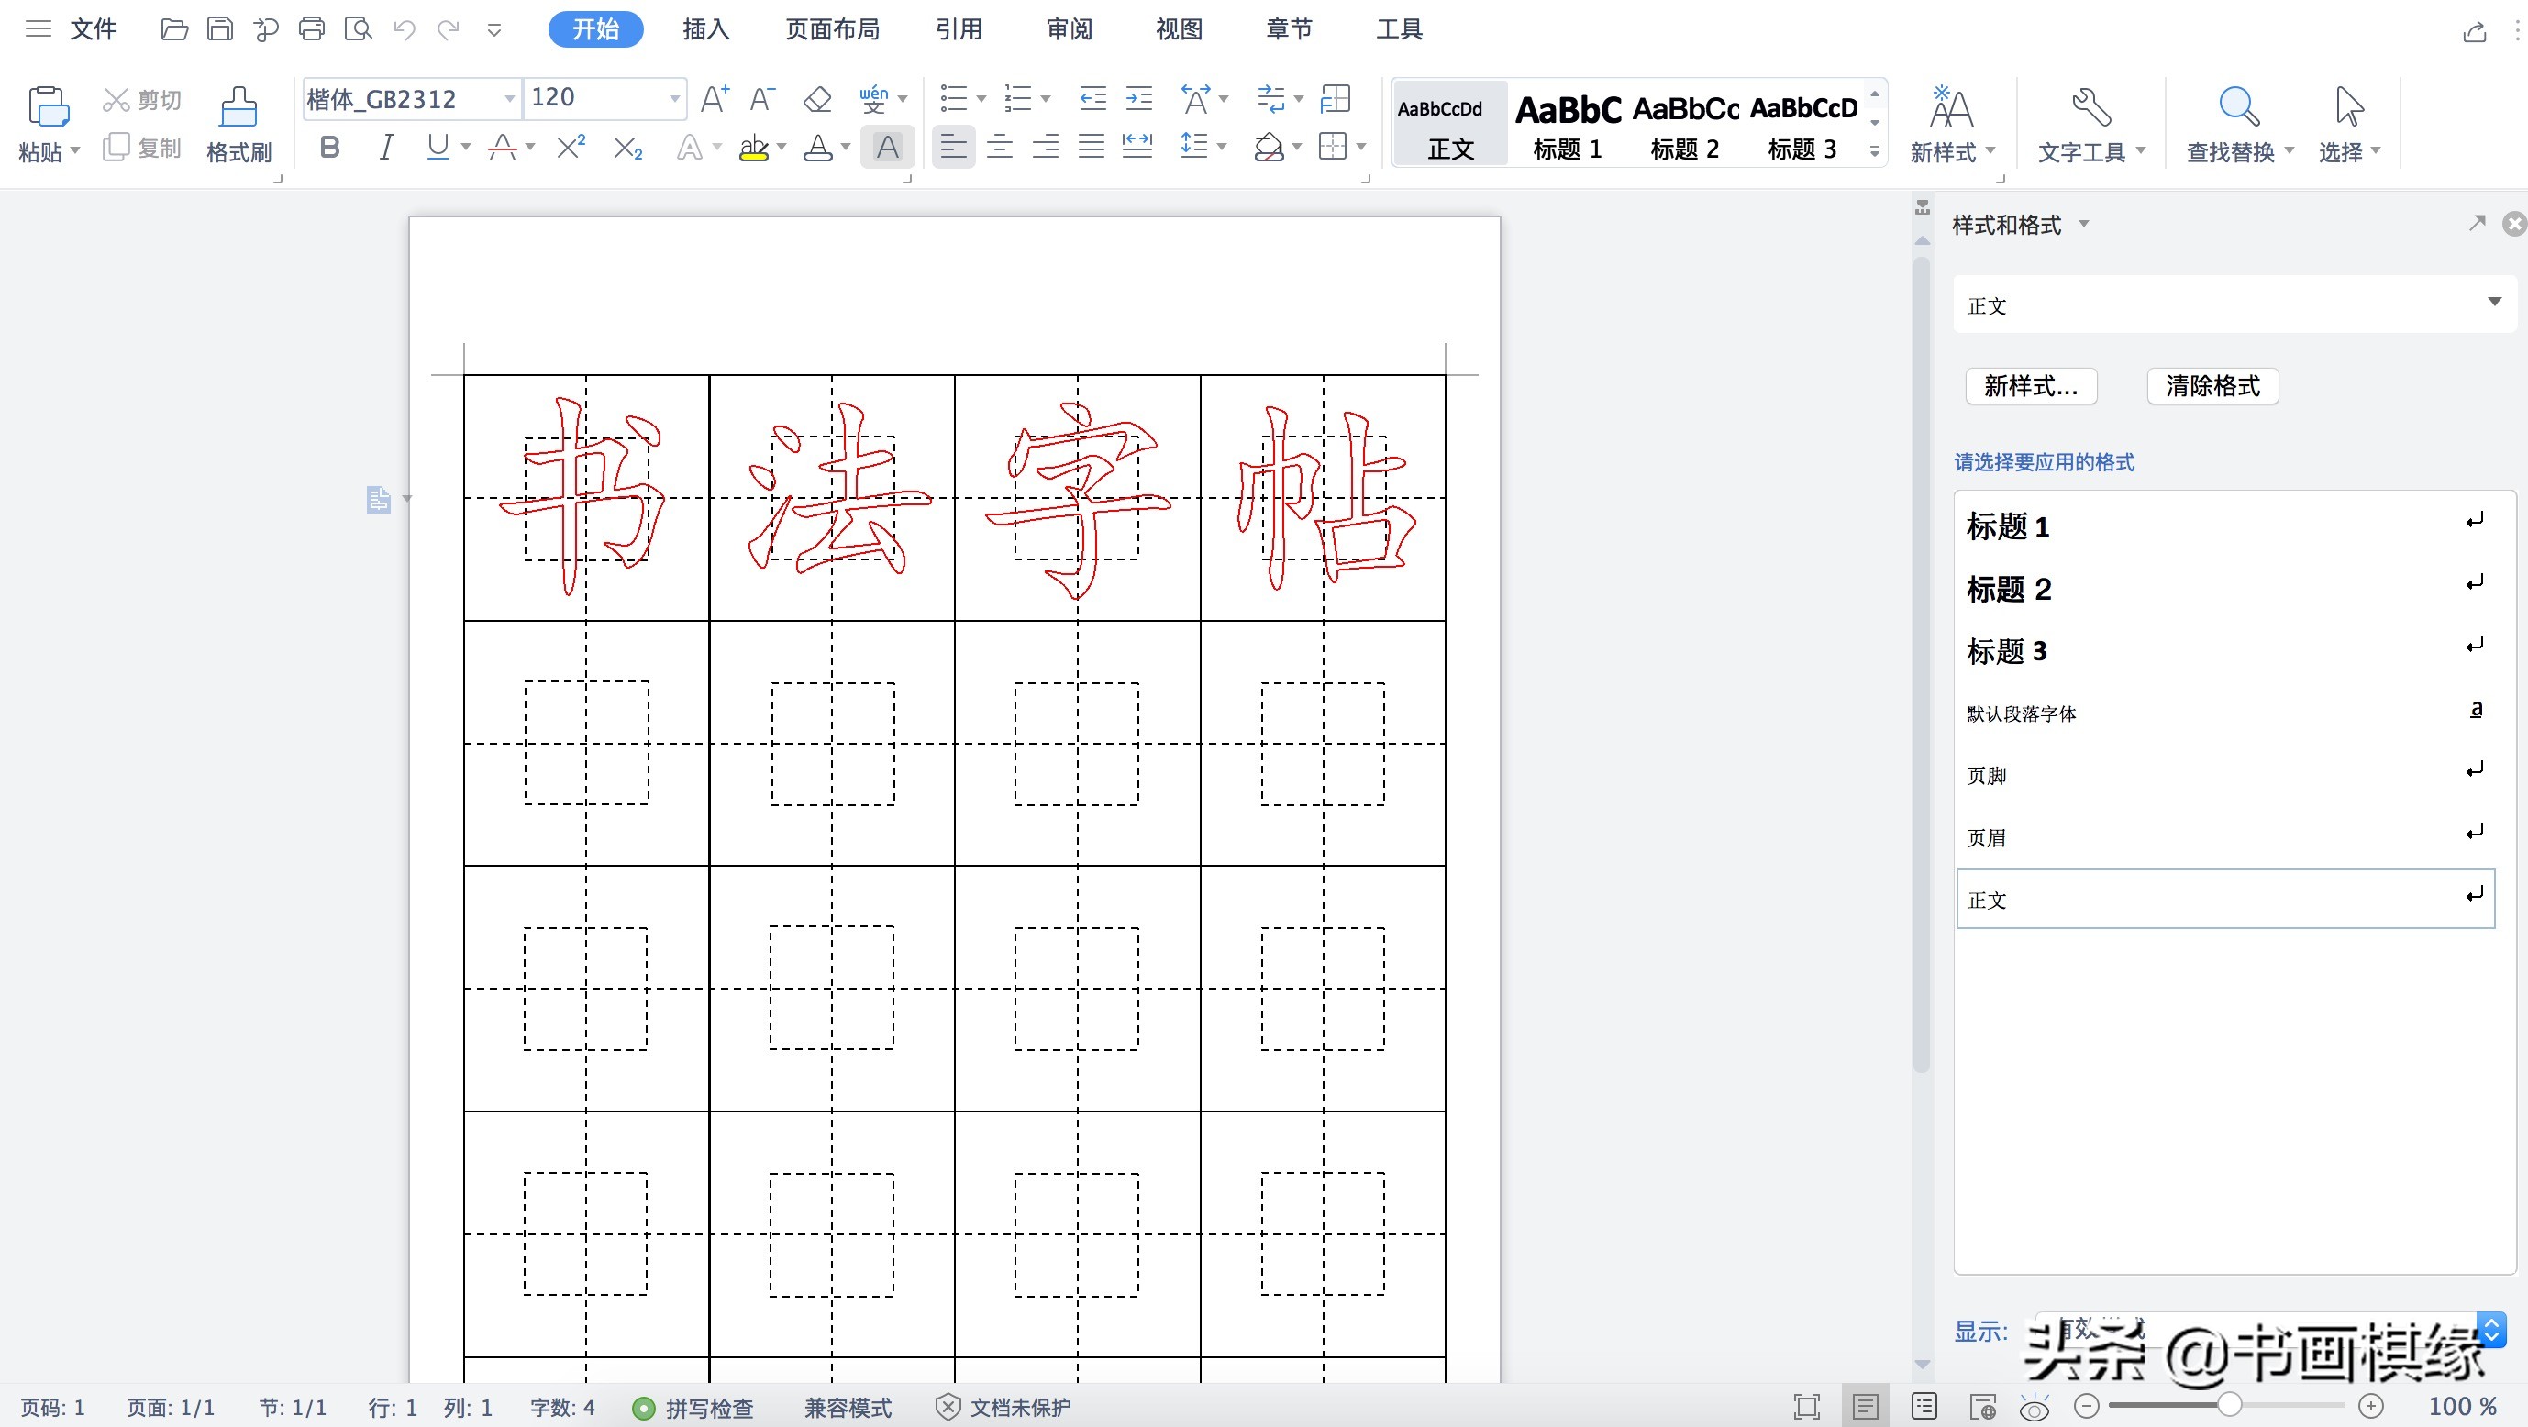Image resolution: width=2528 pixels, height=1427 pixels.
Task: Increase font size with A+ icon
Action: coord(715,98)
